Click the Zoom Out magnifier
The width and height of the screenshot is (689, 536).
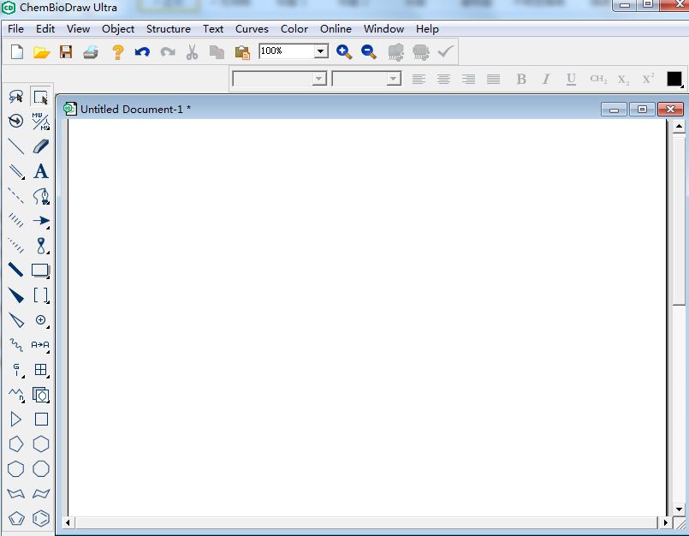[x=369, y=52]
